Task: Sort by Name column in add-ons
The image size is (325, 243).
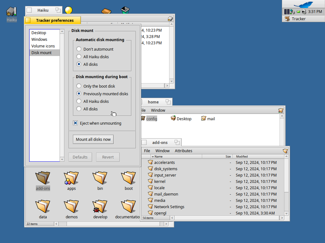Action: [176, 156]
